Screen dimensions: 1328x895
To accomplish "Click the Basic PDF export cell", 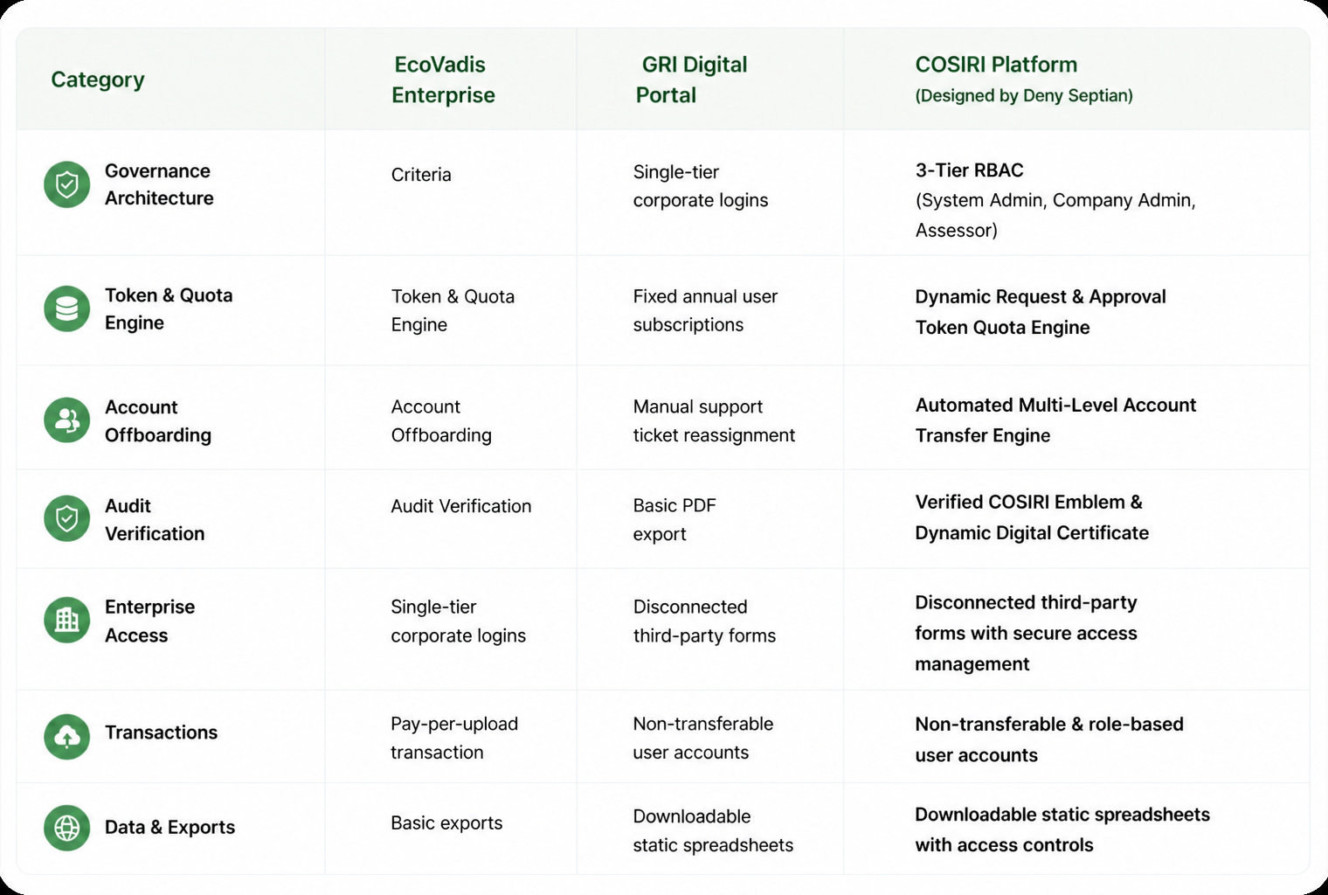I will tap(674, 519).
